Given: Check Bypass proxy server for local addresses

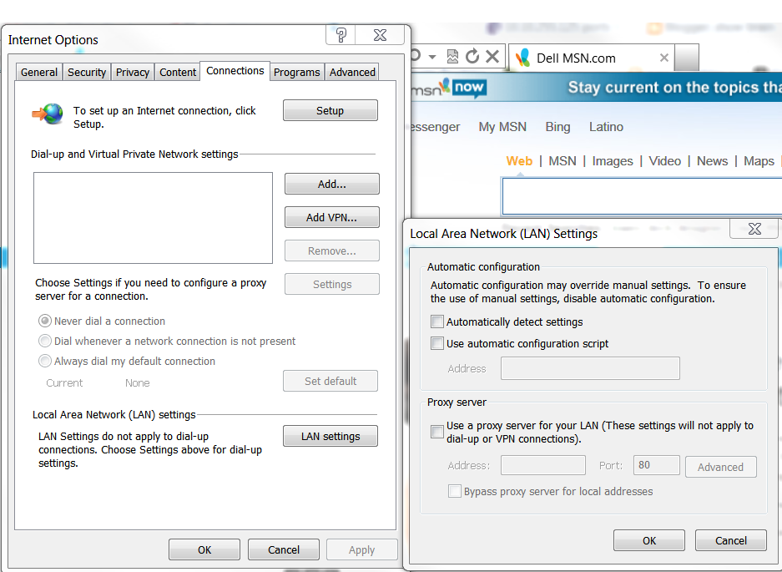Looking at the screenshot, I should point(455,491).
